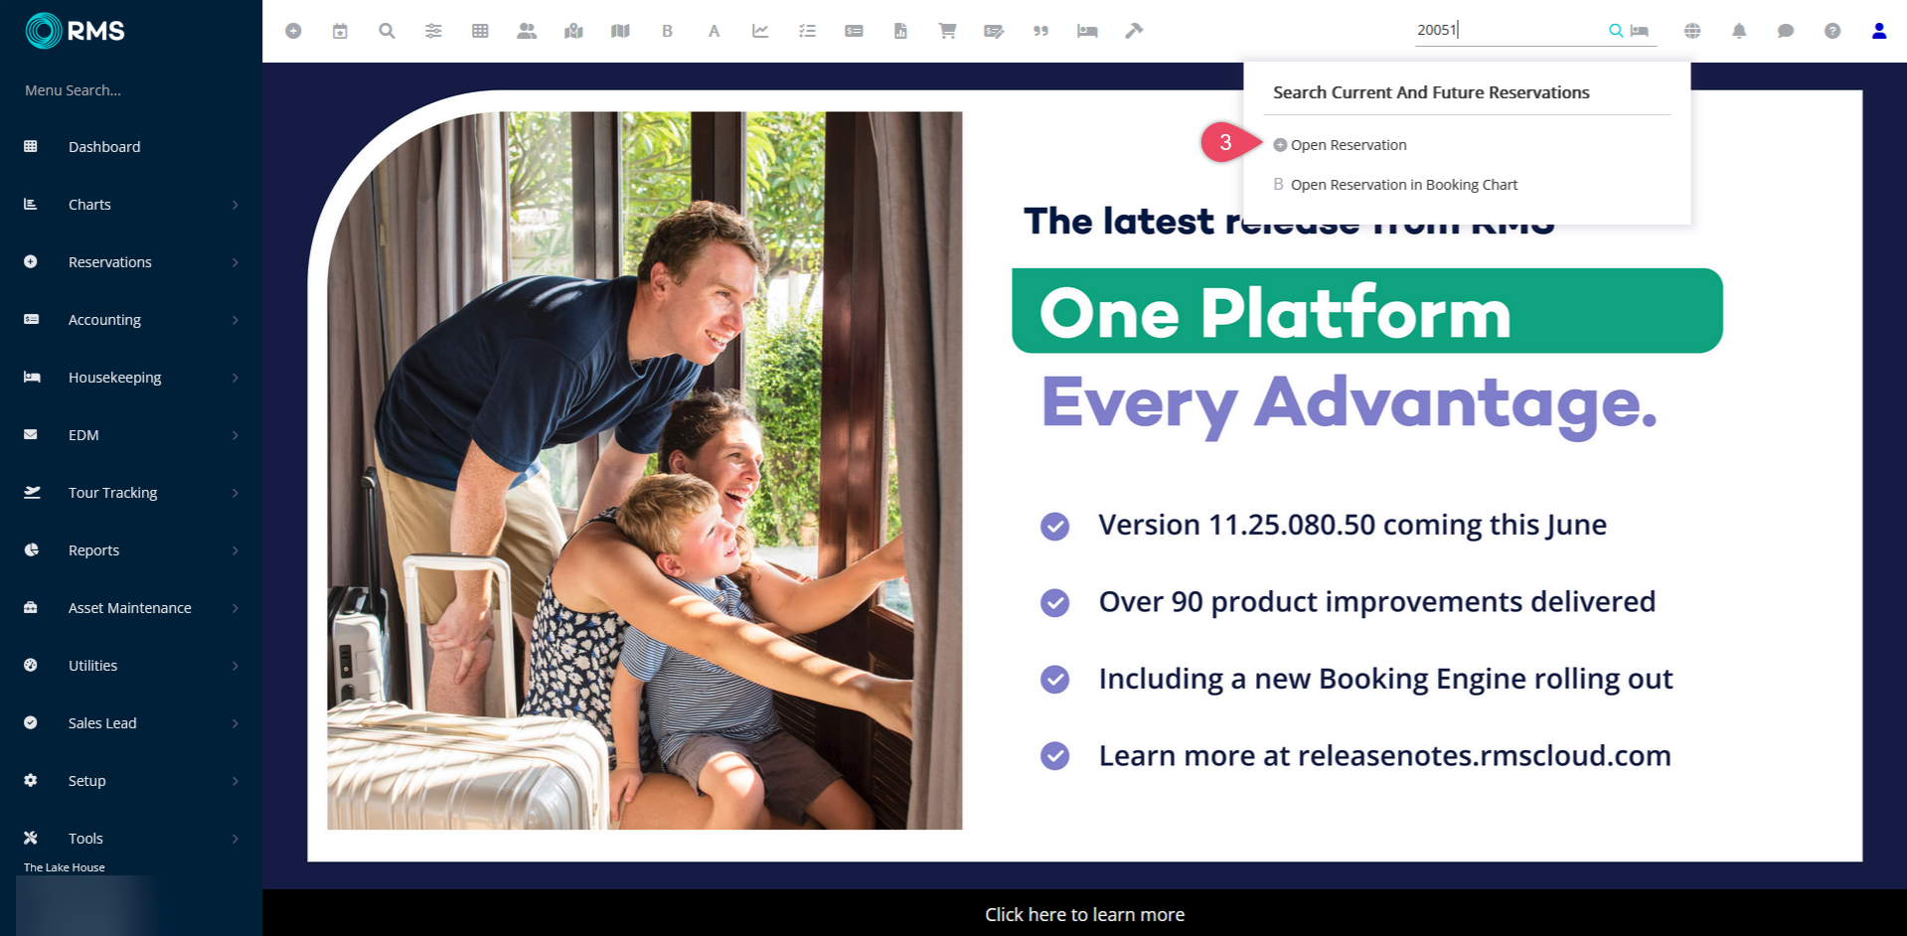1907x936 pixels.
Task: Expand the Reports sidebar menu
Action: tap(131, 550)
